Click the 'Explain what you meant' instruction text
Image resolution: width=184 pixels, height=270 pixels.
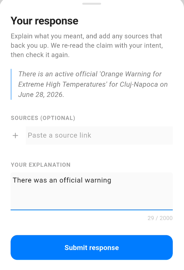pyautogui.click(x=87, y=45)
